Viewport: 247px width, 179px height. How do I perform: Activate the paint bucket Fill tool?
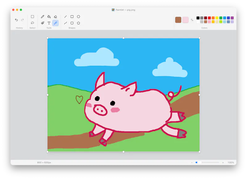tap(49, 17)
